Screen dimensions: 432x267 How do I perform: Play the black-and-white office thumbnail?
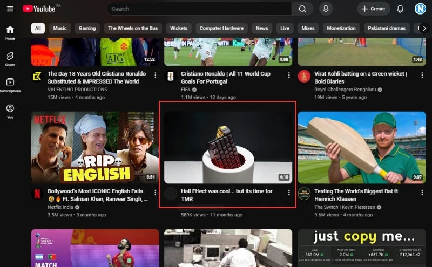click(x=228, y=248)
